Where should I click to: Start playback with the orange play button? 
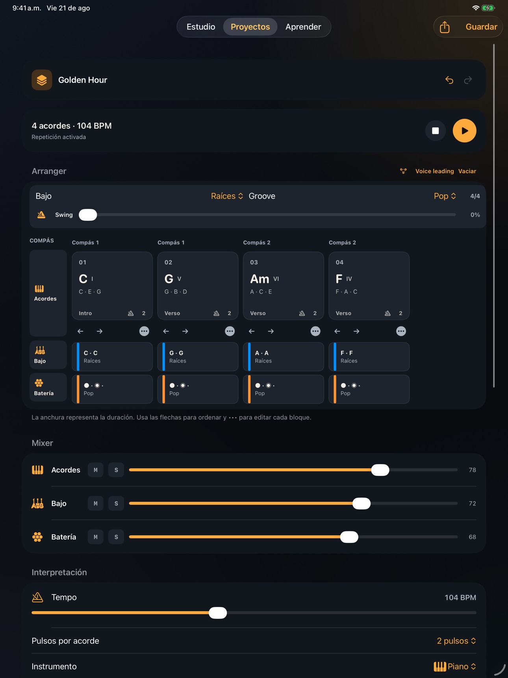click(465, 130)
